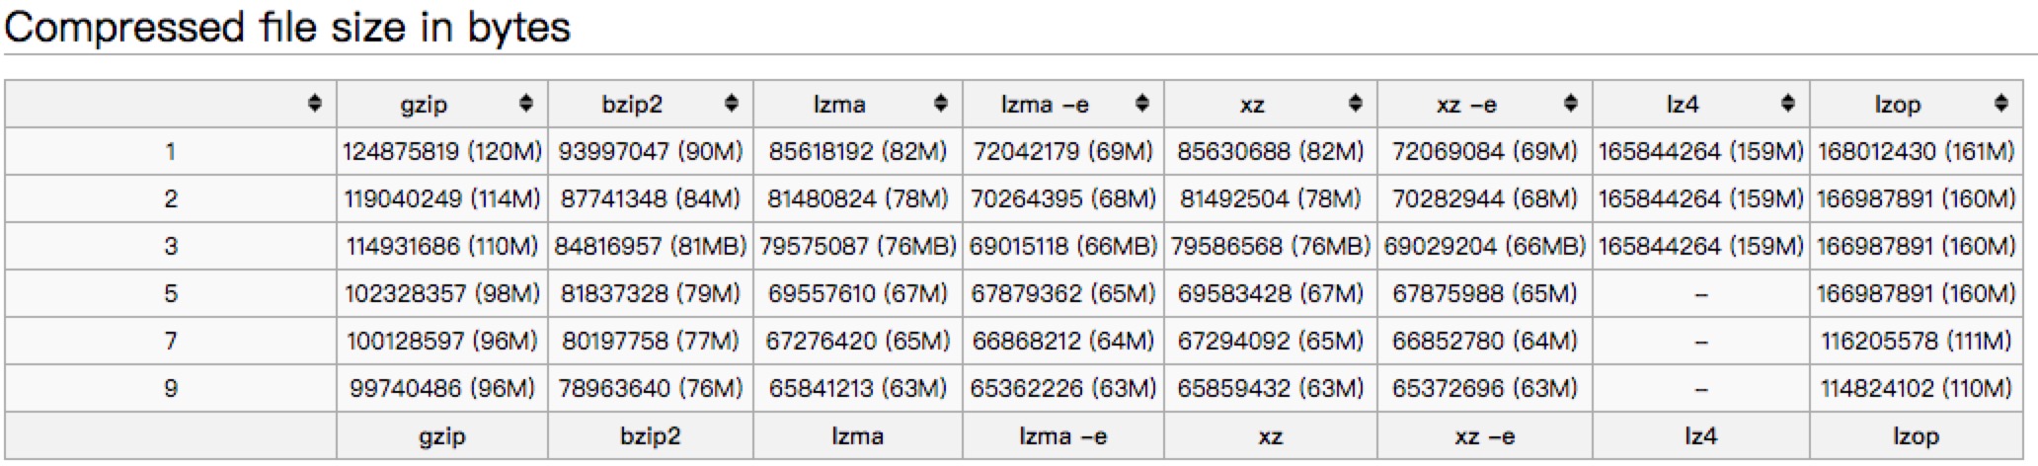Viewport: 2038px width, 466px height.
Task: Click the xz column sort icon
Action: [x=1356, y=104]
